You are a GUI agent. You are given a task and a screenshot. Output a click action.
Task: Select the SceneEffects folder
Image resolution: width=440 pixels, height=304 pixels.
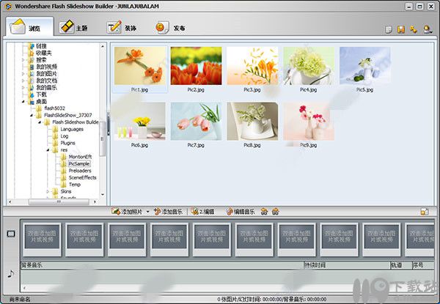click(x=82, y=177)
